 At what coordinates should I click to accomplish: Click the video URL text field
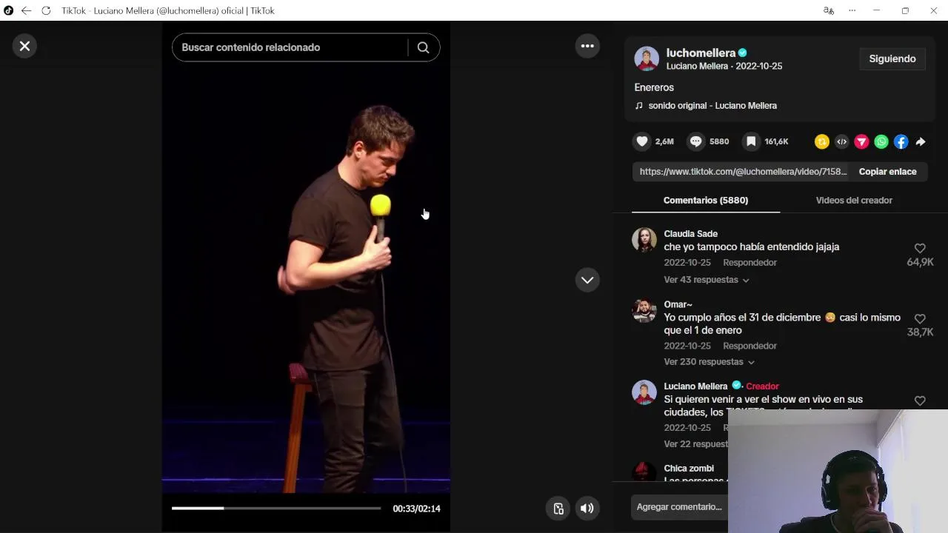coord(742,172)
